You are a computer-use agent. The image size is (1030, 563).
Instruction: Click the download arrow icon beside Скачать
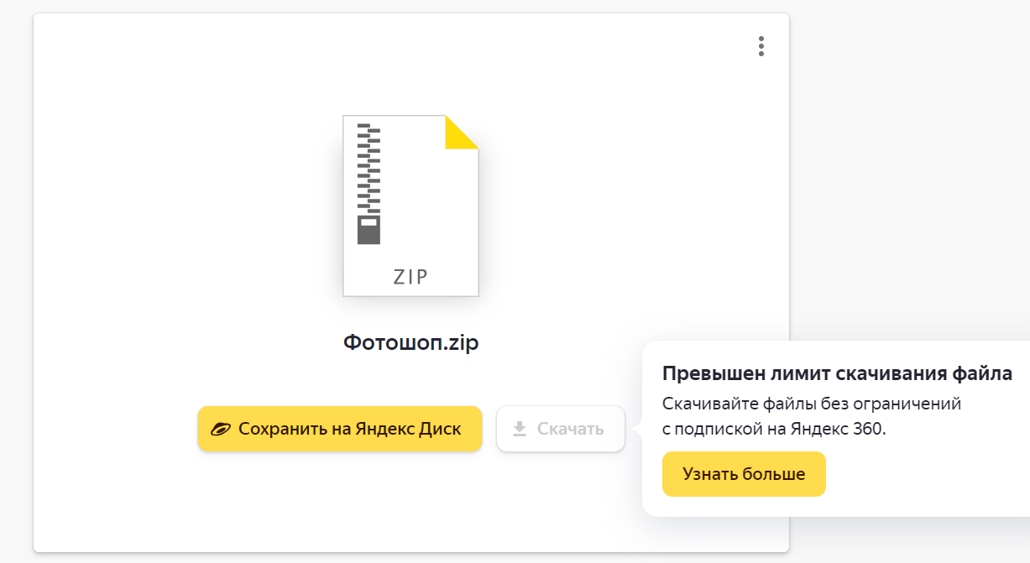click(x=520, y=429)
